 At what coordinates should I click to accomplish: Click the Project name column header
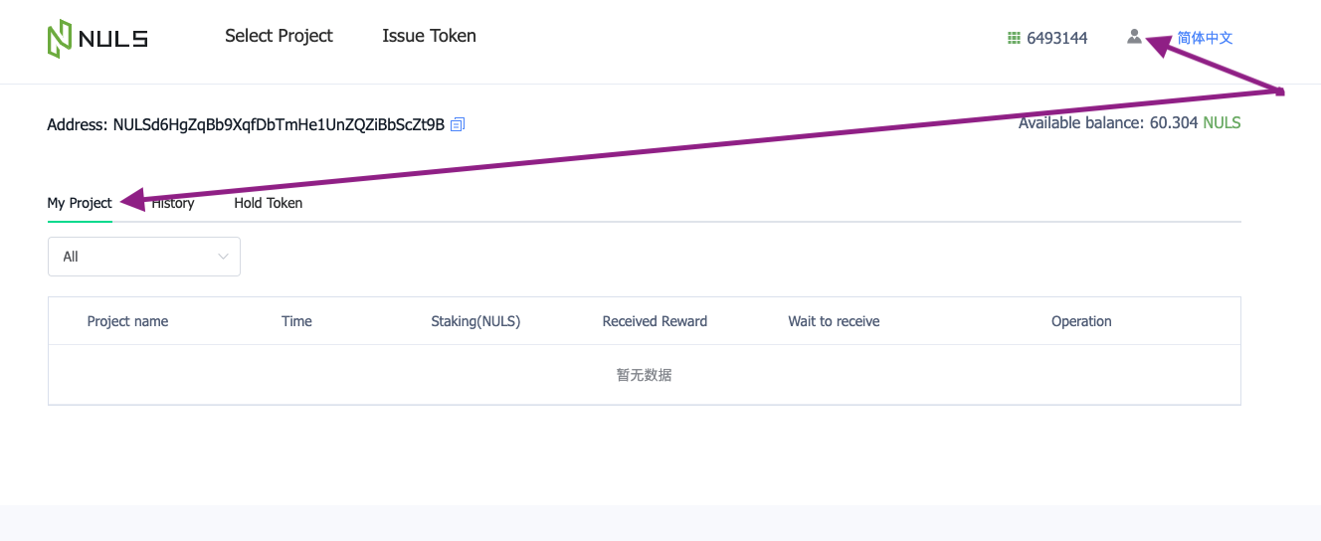[x=127, y=321]
